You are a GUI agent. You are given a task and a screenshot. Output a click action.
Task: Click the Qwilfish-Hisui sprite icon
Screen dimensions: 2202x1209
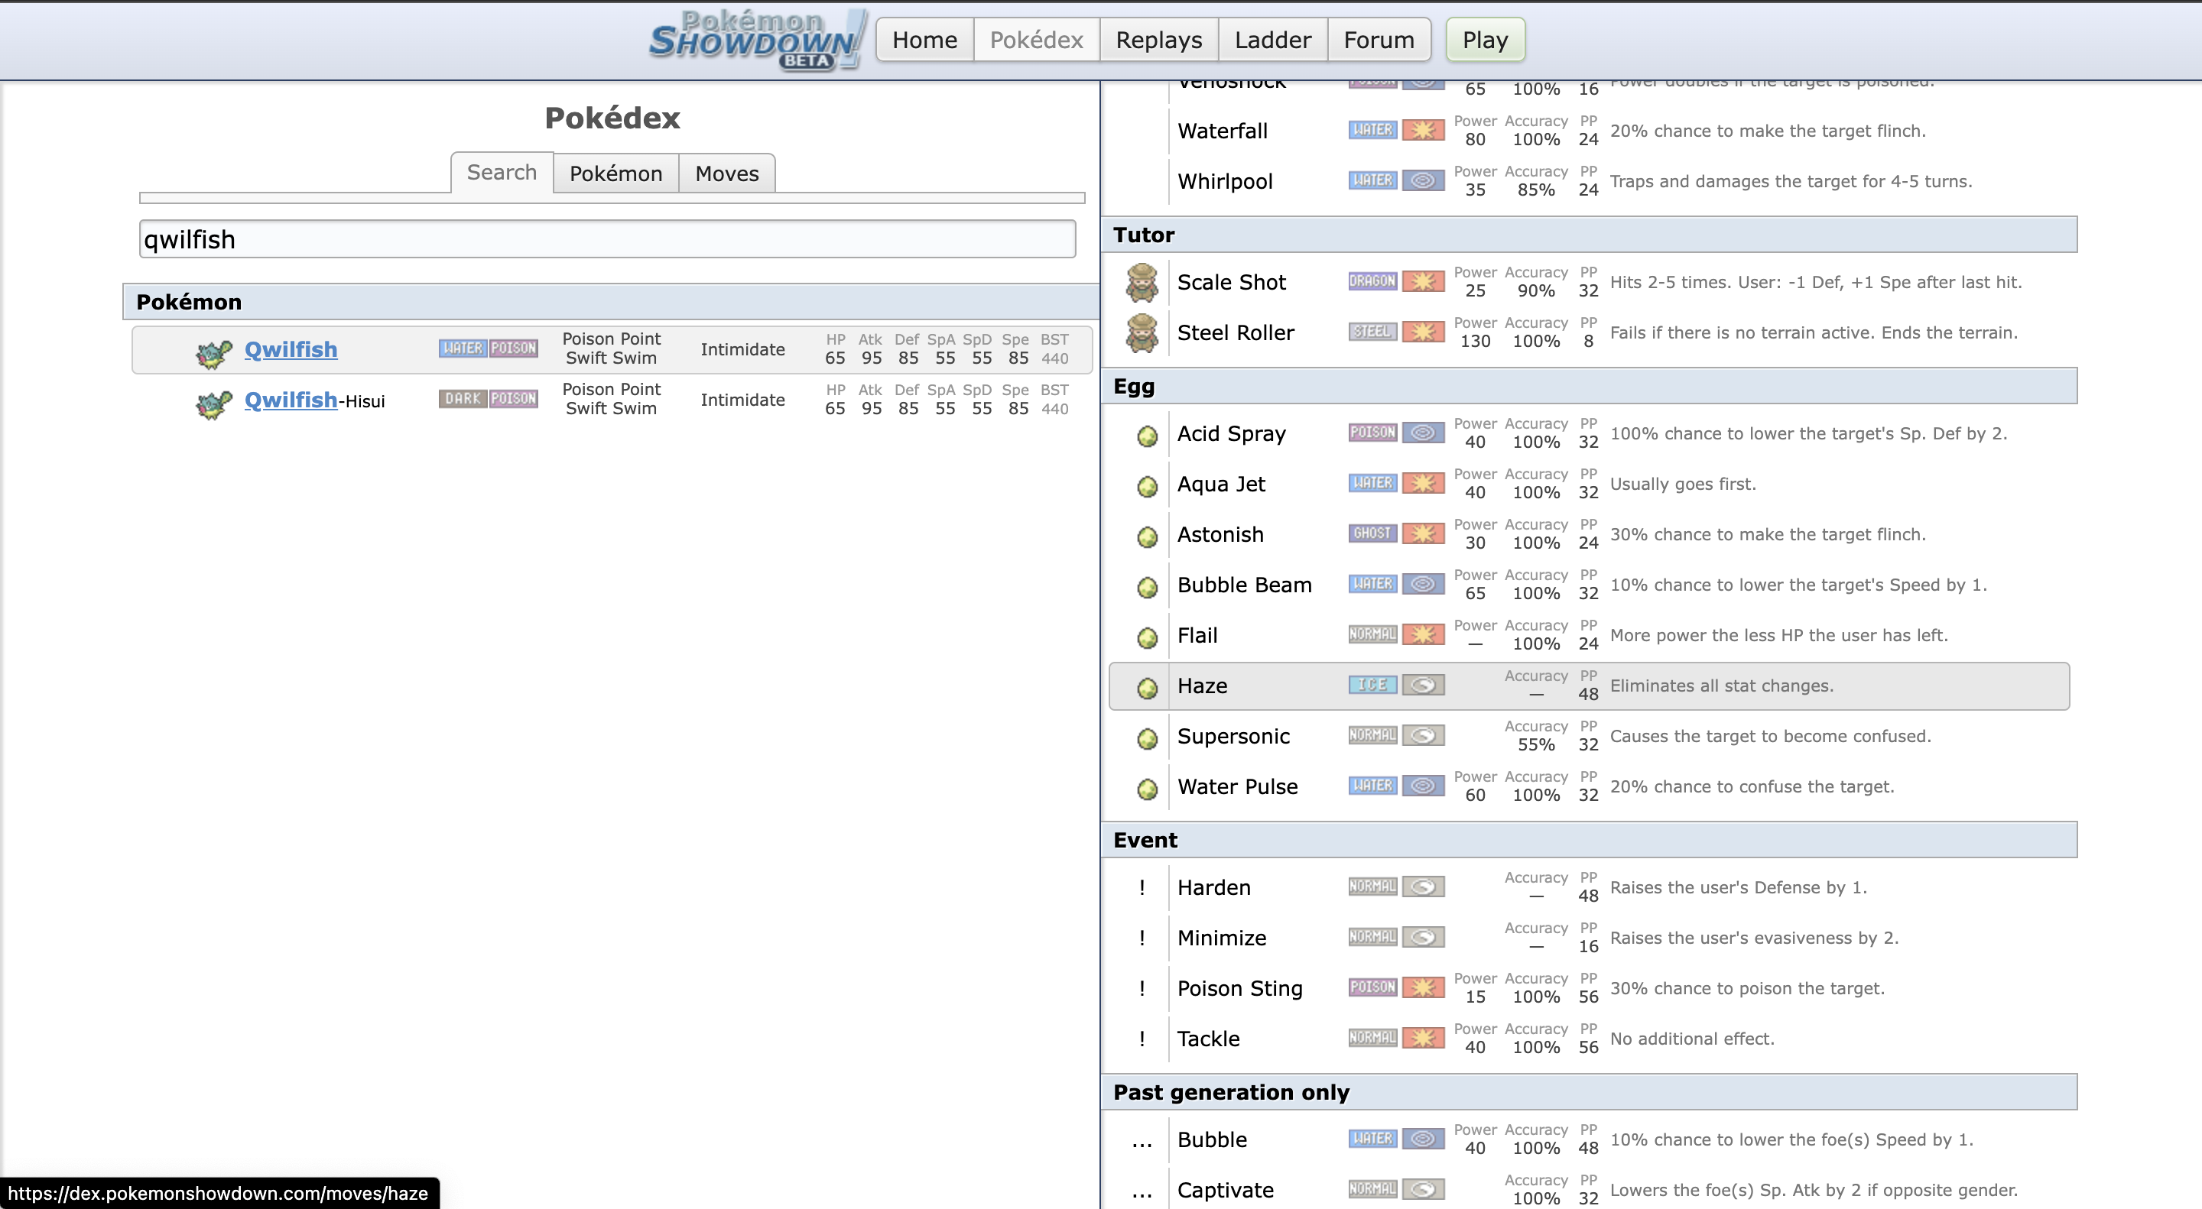pyautogui.click(x=214, y=403)
